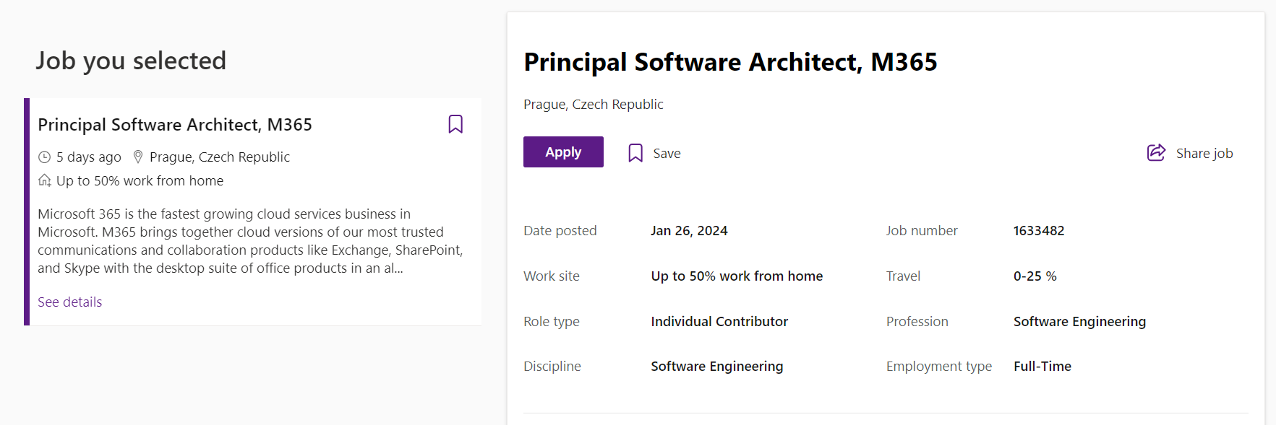Screen dimensions: 1276x425
Task: Click the job card title Principal Software Architect
Action: (x=175, y=125)
